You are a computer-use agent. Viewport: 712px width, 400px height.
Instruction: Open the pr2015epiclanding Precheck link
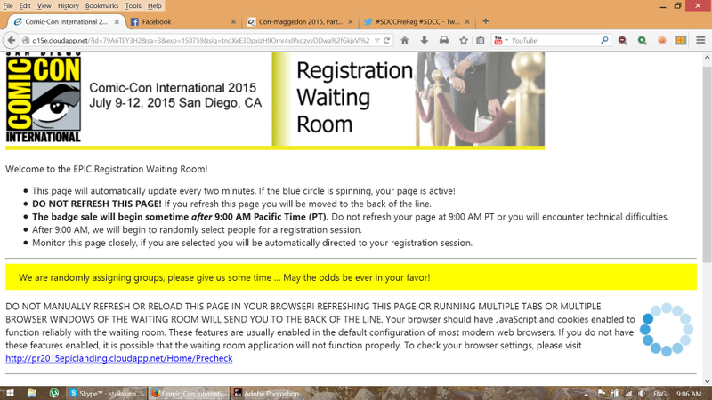(119, 358)
